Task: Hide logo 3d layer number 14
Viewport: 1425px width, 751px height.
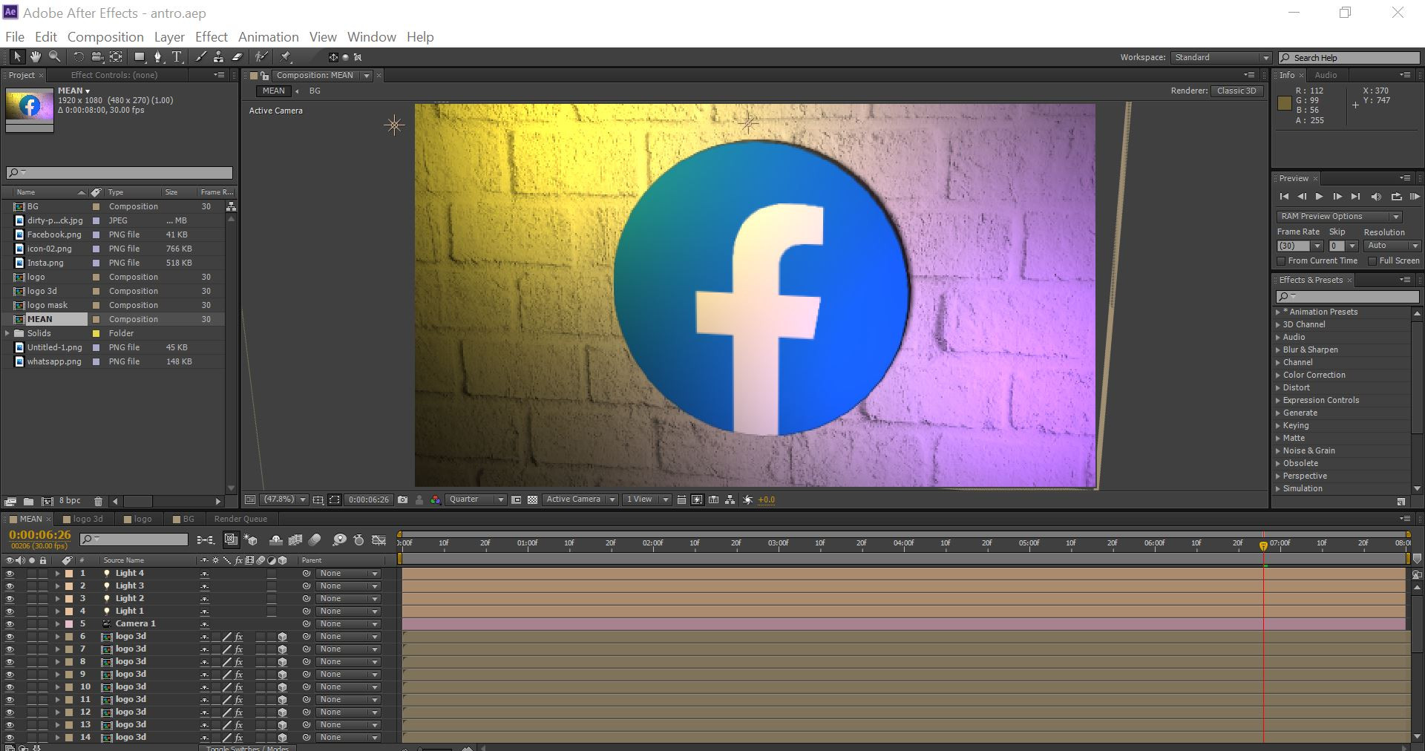Action: point(10,738)
